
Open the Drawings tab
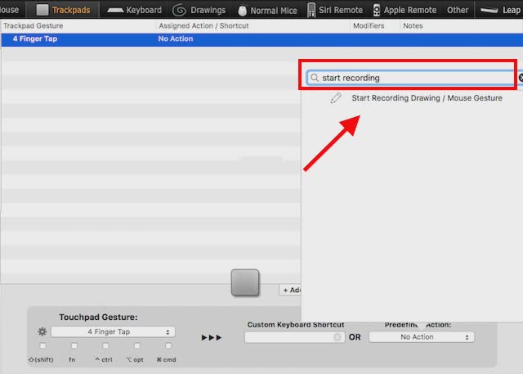pos(199,10)
